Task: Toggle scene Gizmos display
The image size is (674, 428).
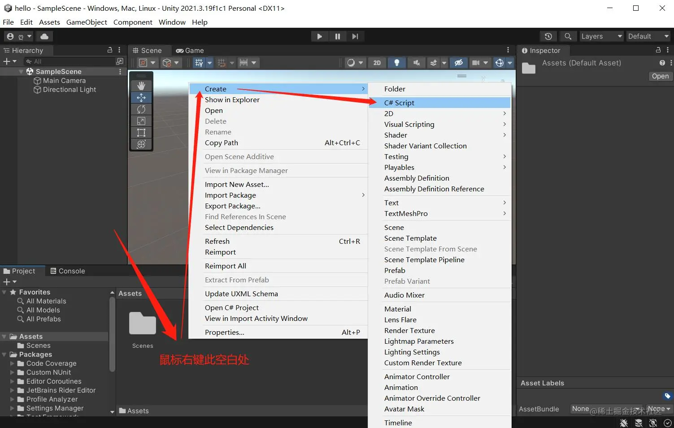Action: pyautogui.click(x=500, y=63)
